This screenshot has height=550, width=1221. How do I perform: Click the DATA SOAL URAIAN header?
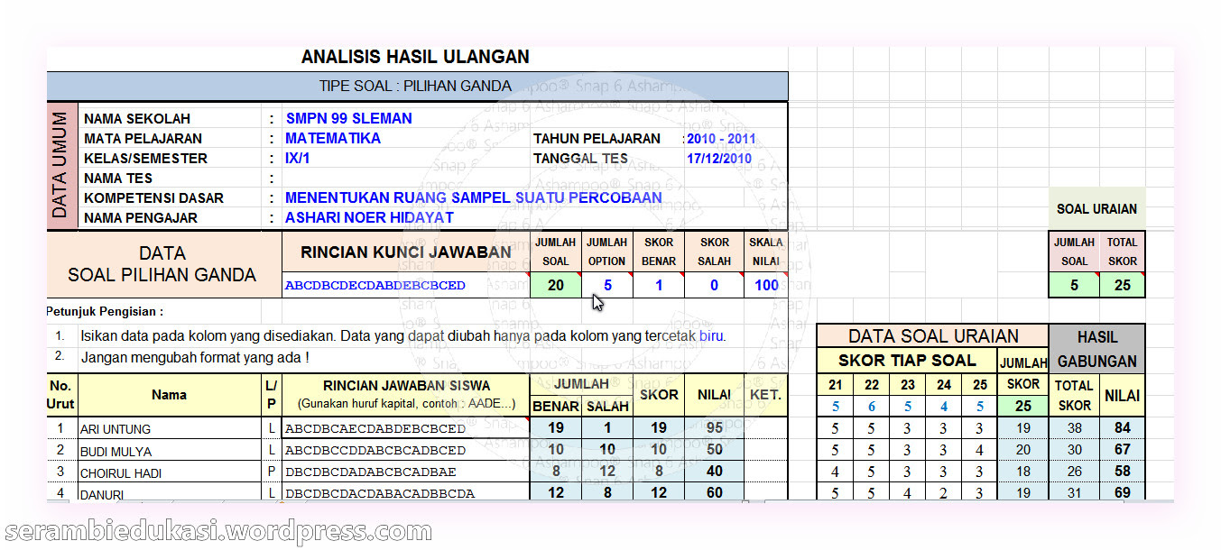click(x=933, y=336)
